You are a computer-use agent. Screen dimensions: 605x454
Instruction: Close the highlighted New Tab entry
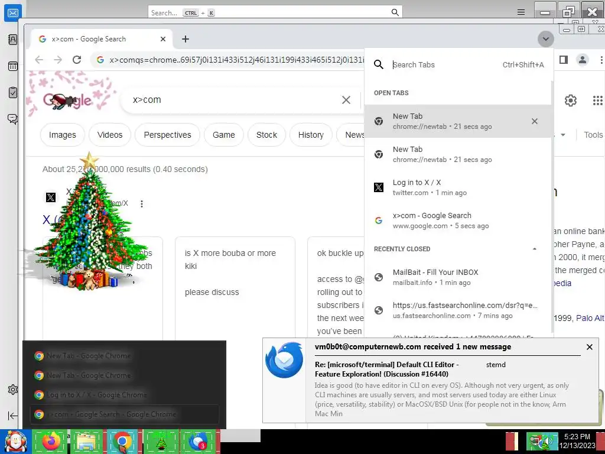[x=534, y=121]
